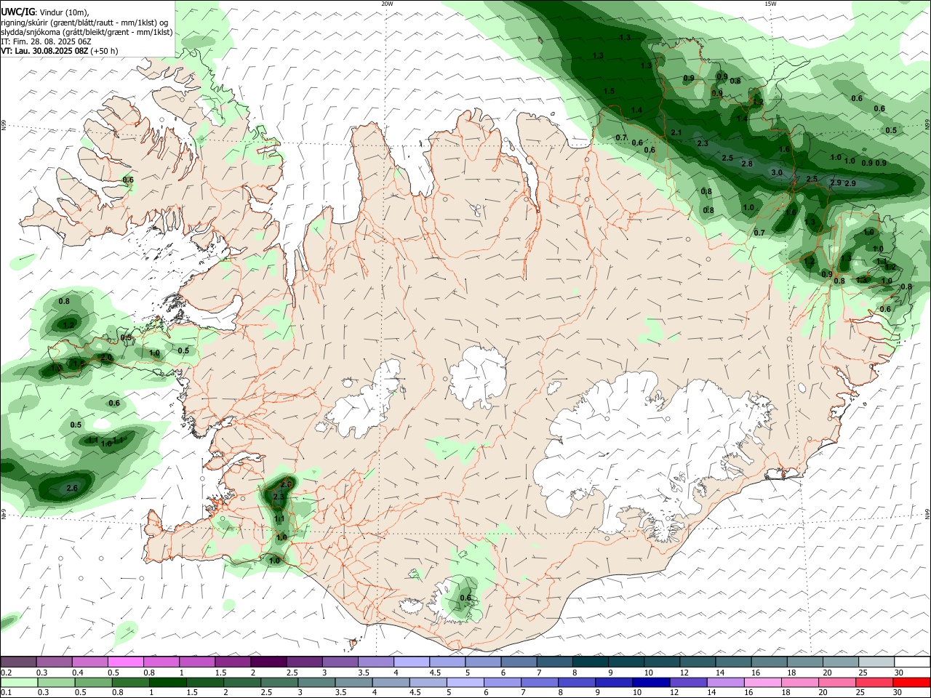Click the navy blue 10–12 rain legend swatch

click(x=652, y=683)
